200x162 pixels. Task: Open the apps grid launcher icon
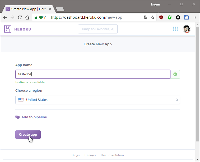(x=175, y=29)
